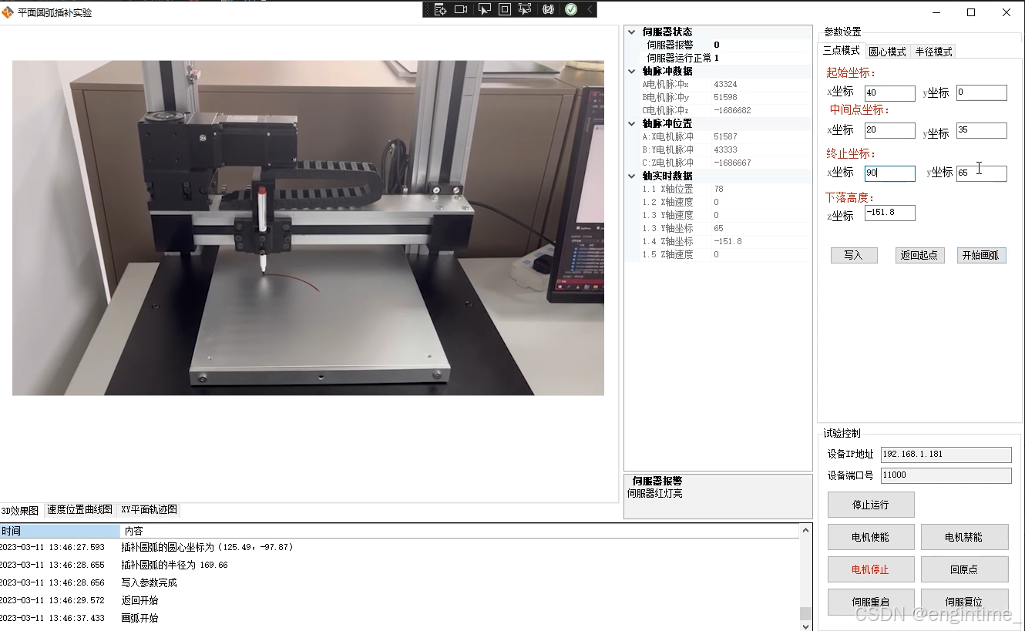Open the 速度位置曲线图 tab
The image size is (1025, 631).
79,509
